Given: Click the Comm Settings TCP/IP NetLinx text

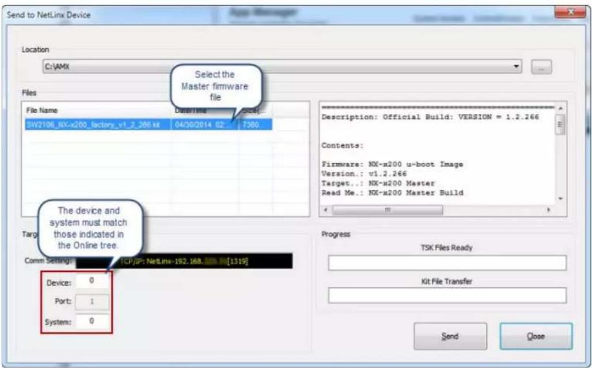Looking at the screenshot, I should (184, 261).
